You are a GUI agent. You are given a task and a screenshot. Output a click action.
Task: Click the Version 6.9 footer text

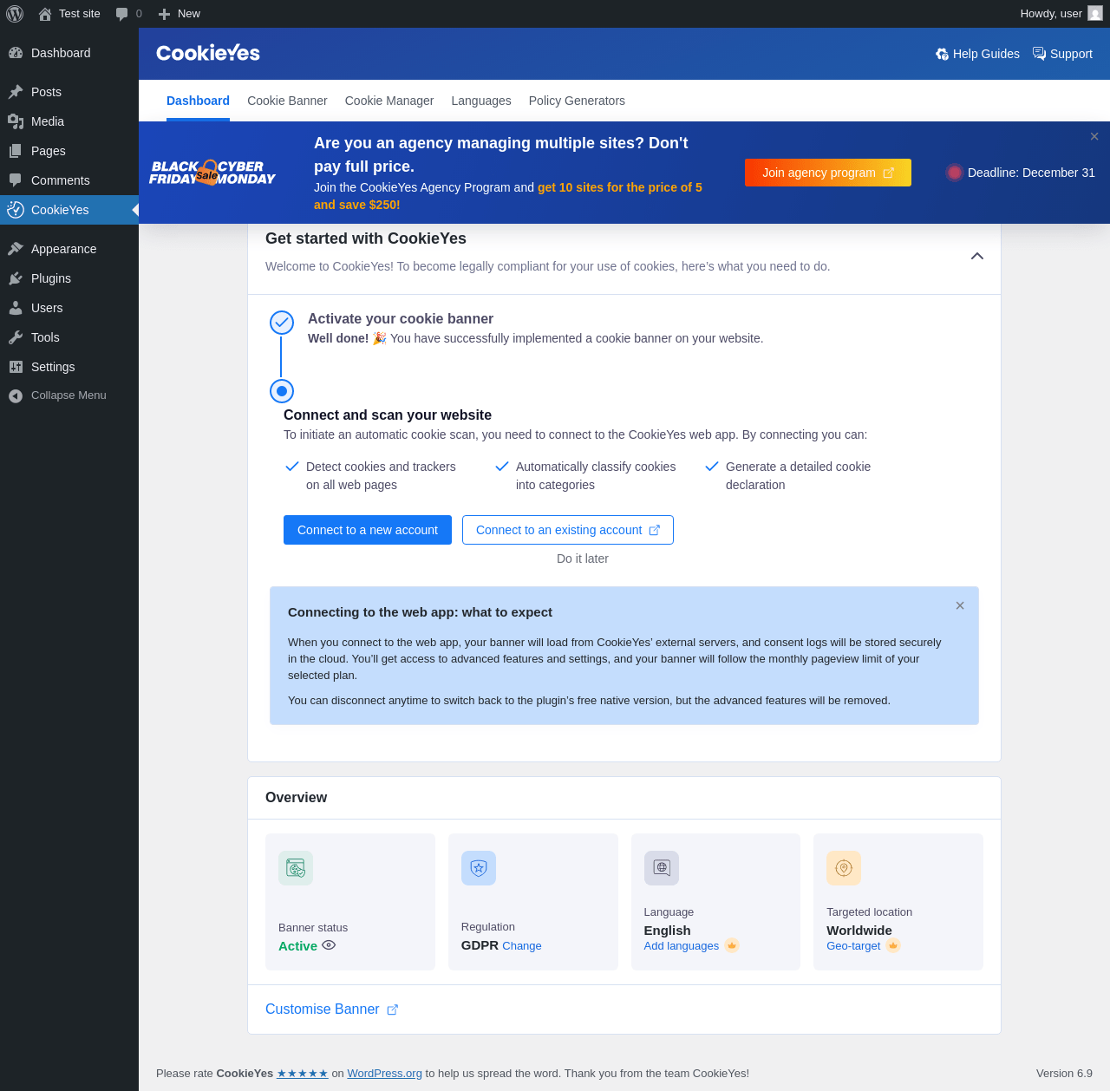[1064, 1074]
